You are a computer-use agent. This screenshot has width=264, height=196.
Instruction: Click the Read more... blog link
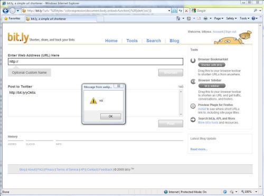(199, 149)
